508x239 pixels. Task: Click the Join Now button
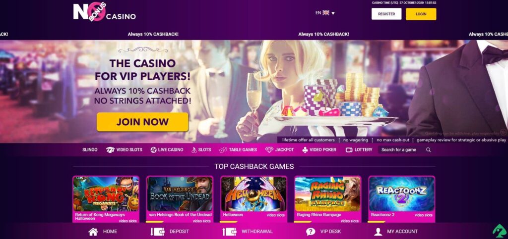tap(142, 122)
